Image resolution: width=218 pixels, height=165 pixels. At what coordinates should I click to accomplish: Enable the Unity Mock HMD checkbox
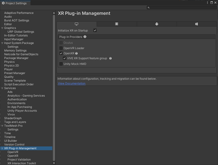click(61, 64)
